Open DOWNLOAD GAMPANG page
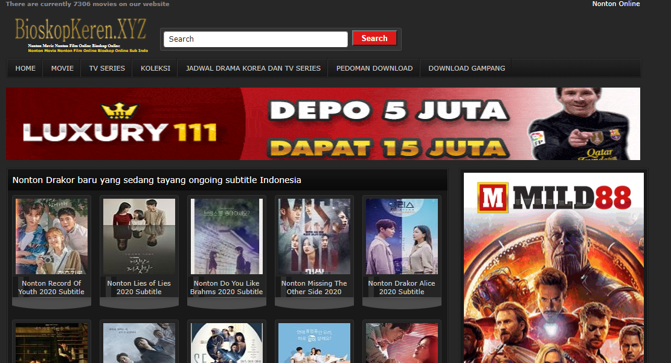 (x=467, y=68)
